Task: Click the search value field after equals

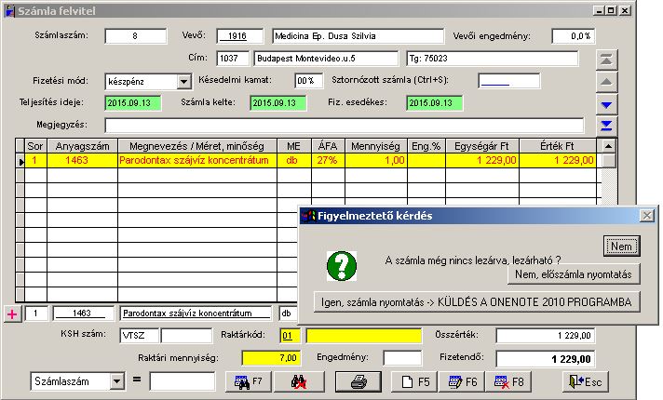Action: pyautogui.click(x=183, y=381)
